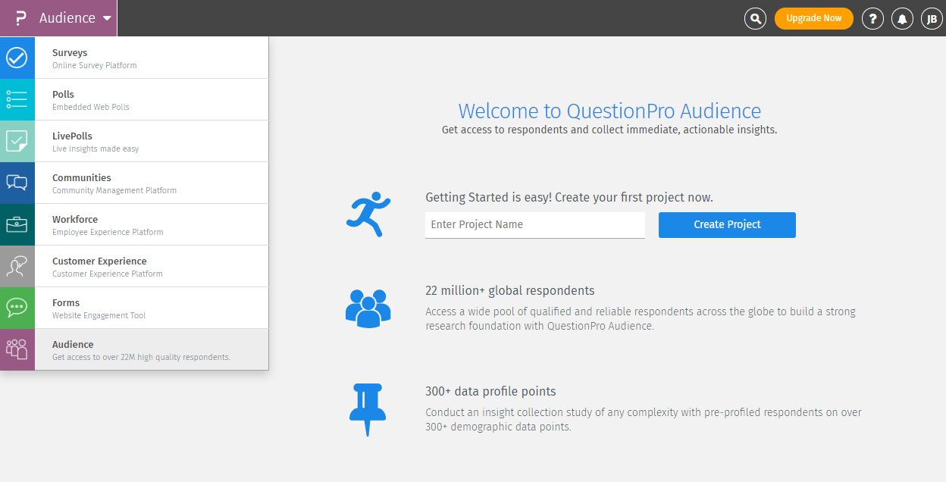Open Forms using the speech bubble icon
Viewport: 946px width, 482px height.
(x=17, y=307)
